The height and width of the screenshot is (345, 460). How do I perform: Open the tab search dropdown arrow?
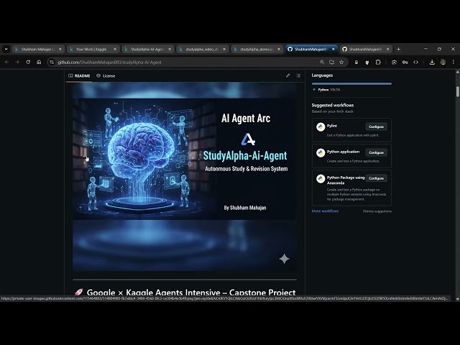[x=6, y=50]
